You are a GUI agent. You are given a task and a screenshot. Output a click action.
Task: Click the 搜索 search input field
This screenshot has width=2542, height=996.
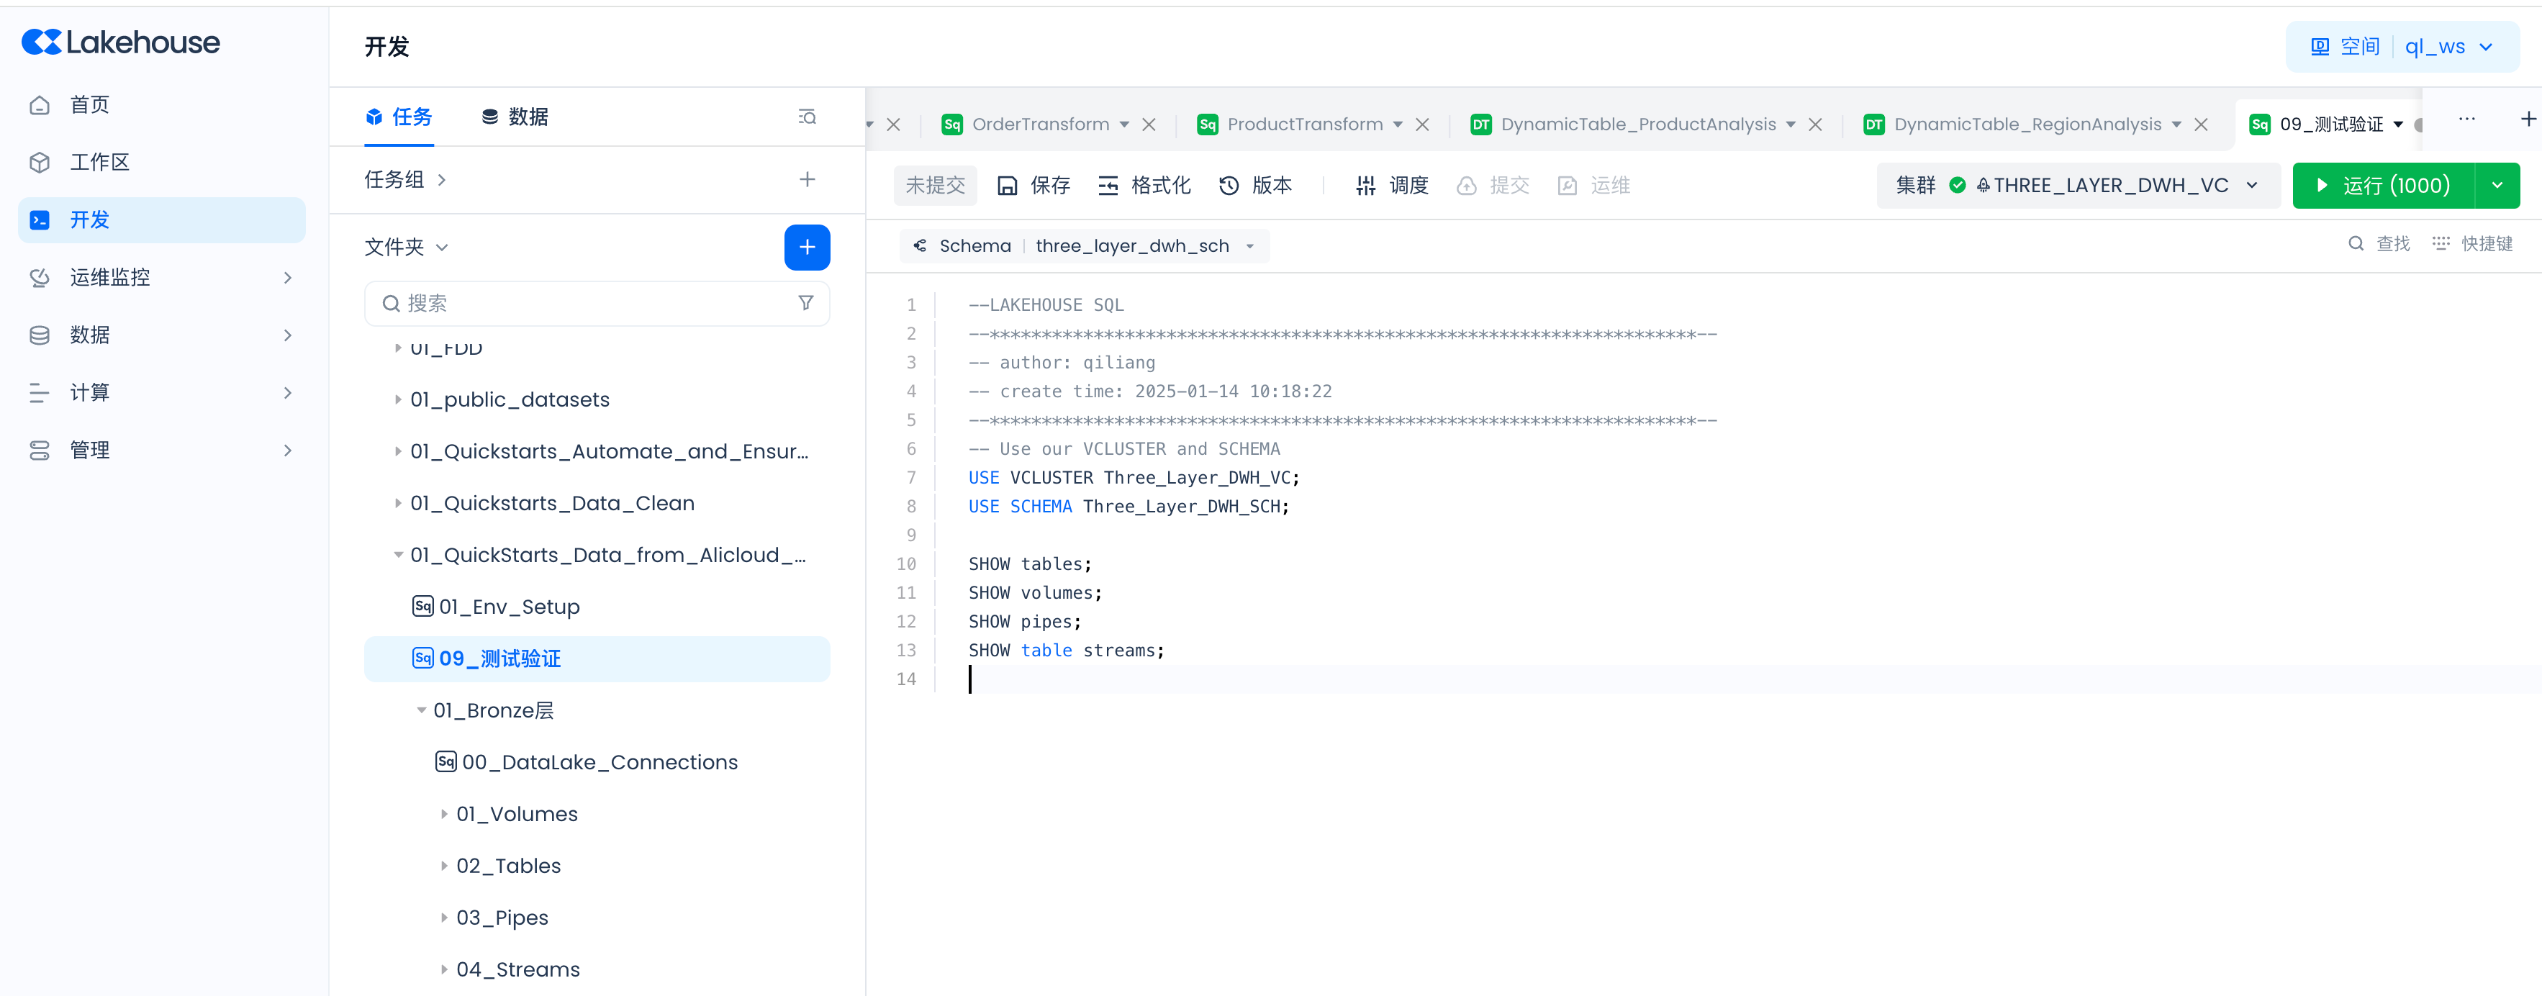click(592, 303)
